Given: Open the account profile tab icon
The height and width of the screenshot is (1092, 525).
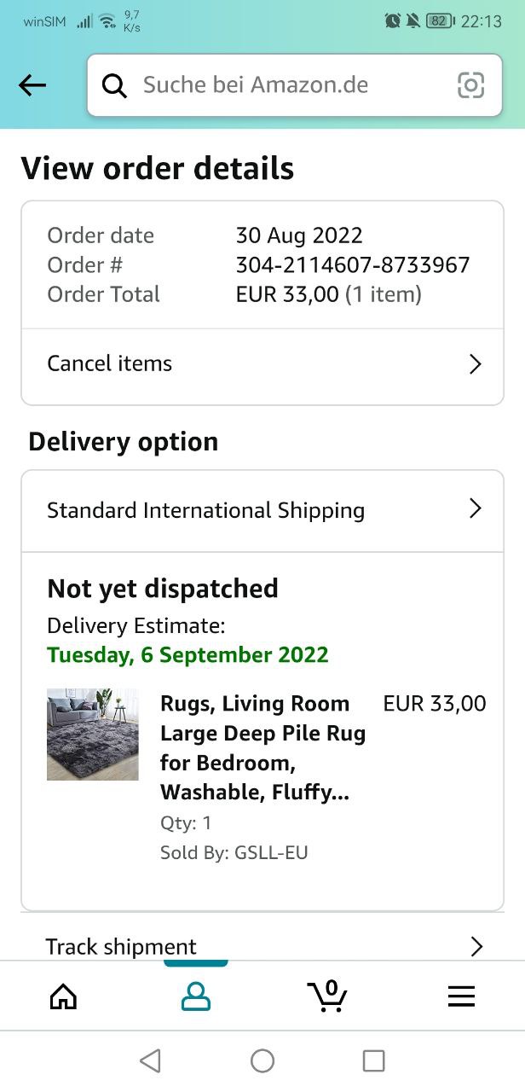Looking at the screenshot, I should 196,996.
